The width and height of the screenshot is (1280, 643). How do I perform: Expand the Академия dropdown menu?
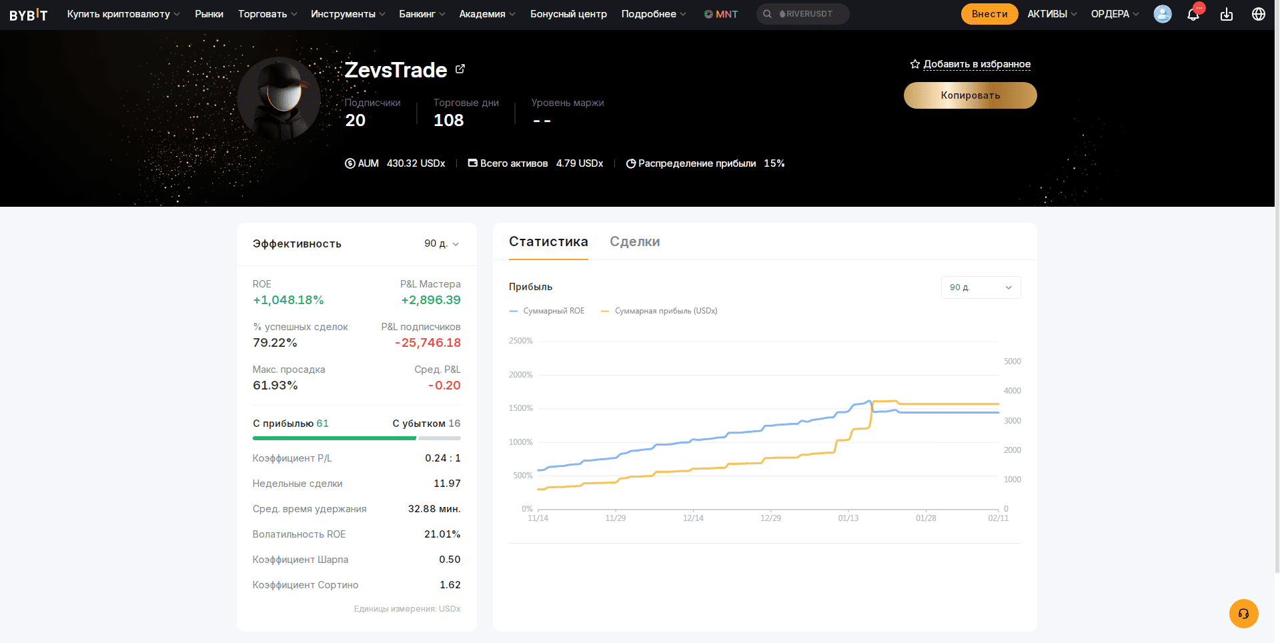pos(487,14)
